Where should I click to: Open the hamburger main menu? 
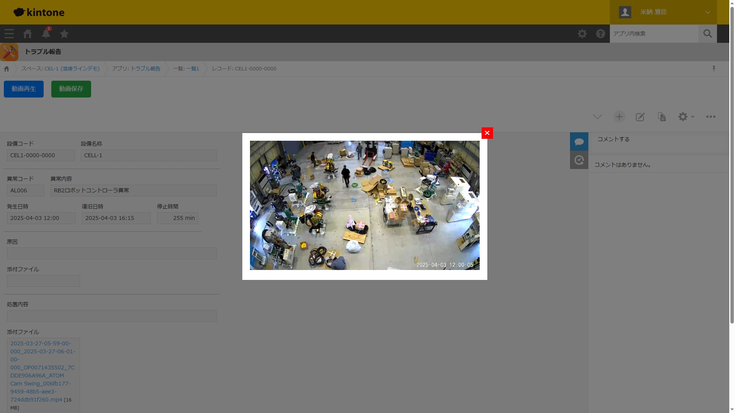(9, 34)
